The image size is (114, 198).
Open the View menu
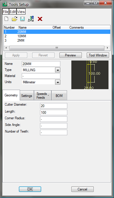pos(21,12)
